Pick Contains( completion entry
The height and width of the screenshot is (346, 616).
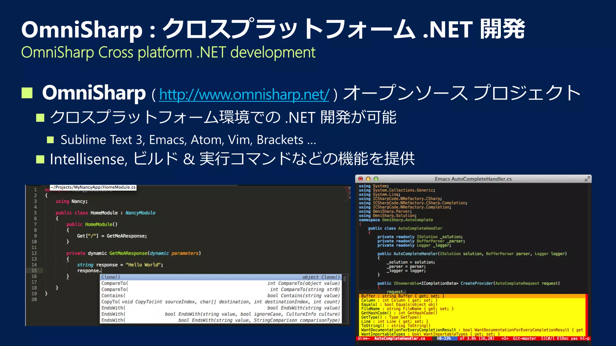(x=221, y=296)
